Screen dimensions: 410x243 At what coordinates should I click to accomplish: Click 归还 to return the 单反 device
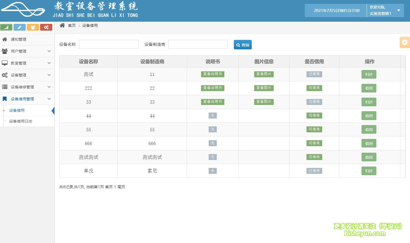(x=369, y=171)
